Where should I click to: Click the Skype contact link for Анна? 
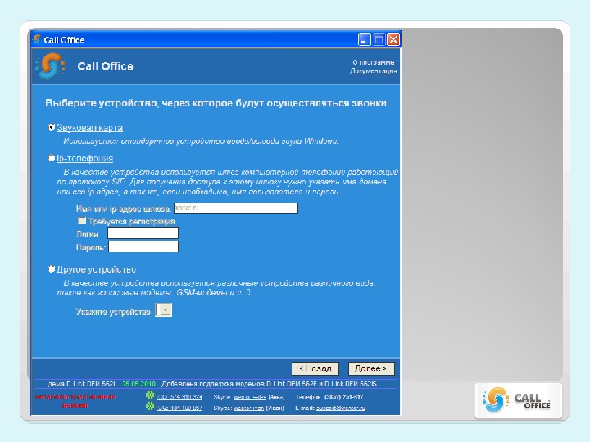click(250, 397)
